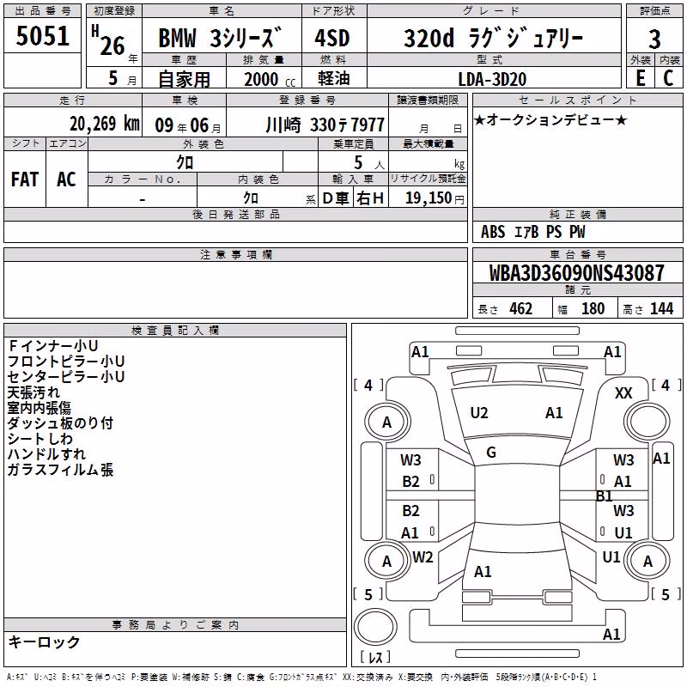Click the registration number 川崎 330テ7977
The width and height of the screenshot is (687, 687).
tap(325, 125)
